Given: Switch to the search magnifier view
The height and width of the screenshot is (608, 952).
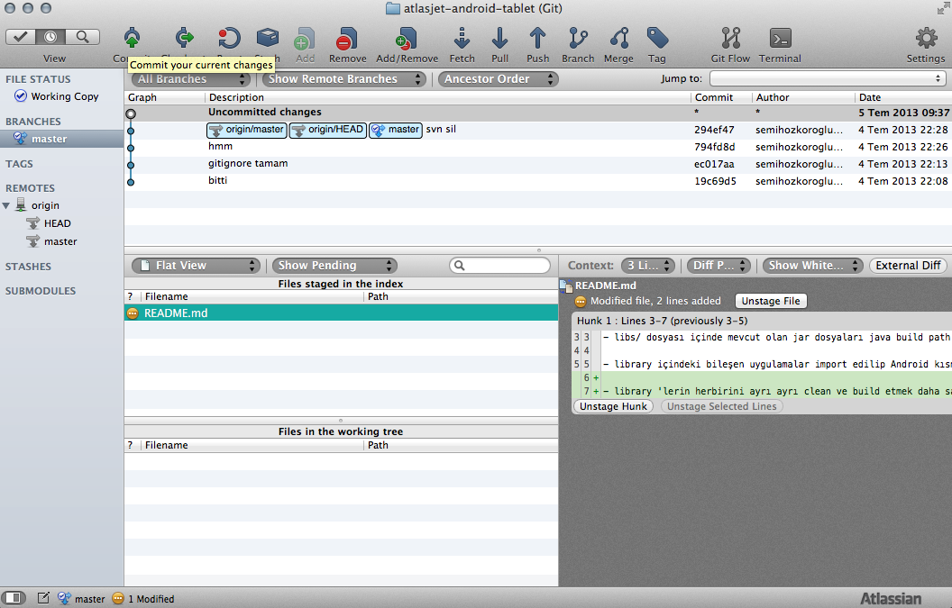Looking at the screenshot, I should click(x=82, y=37).
